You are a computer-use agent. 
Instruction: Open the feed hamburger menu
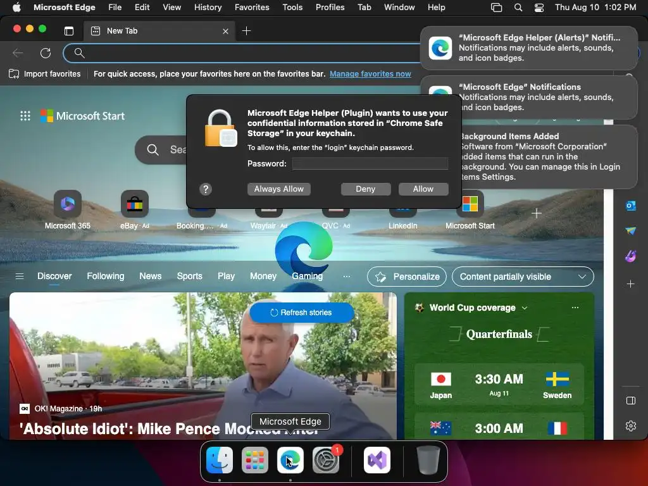(20, 276)
